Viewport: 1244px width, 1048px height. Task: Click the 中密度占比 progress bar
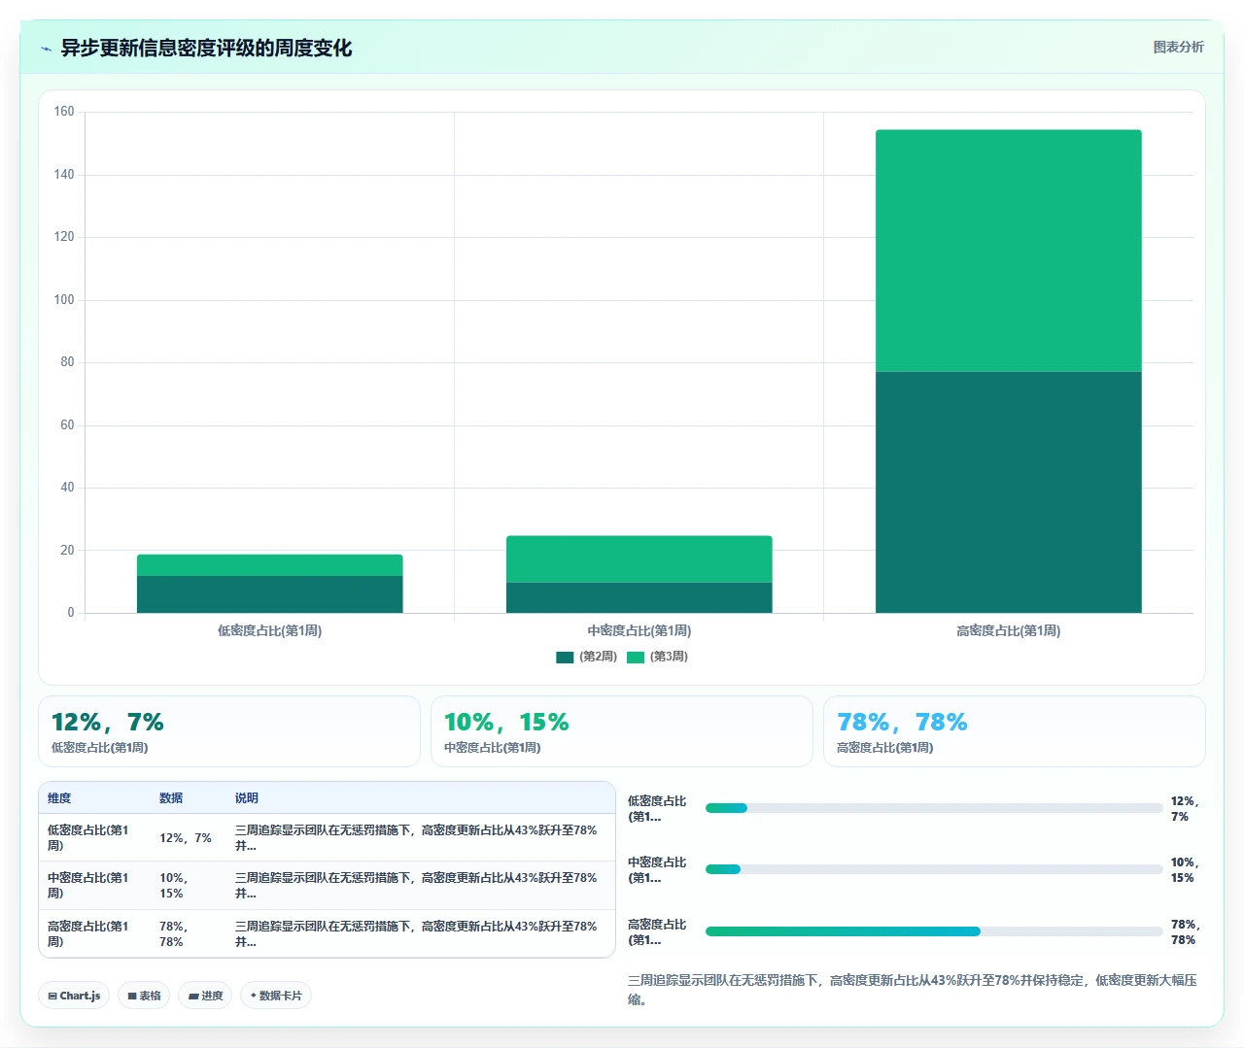pyautogui.click(x=934, y=869)
